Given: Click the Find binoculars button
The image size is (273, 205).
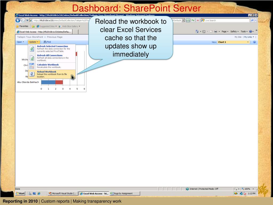Looking at the screenshot, I should (x=47, y=42).
